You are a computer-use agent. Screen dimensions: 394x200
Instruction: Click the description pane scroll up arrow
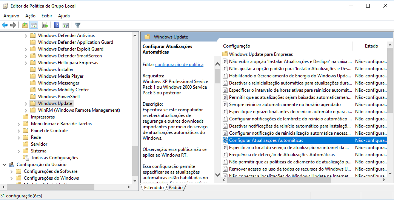pyautogui.click(x=218, y=64)
